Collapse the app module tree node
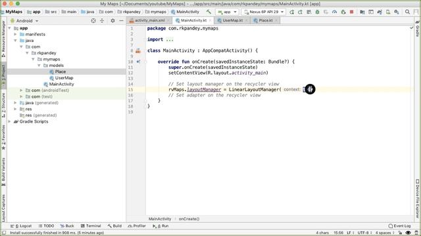The width and height of the screenshot is (421, 236). [10, 28]
